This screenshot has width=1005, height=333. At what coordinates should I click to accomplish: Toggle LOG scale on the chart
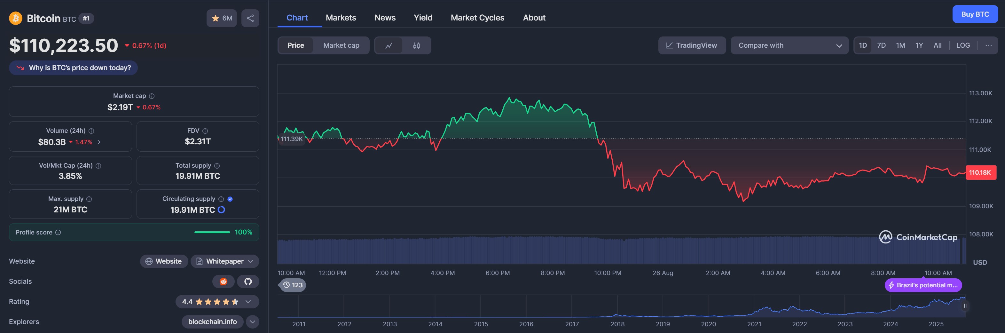pyautogui.click(x=962, y=46)
